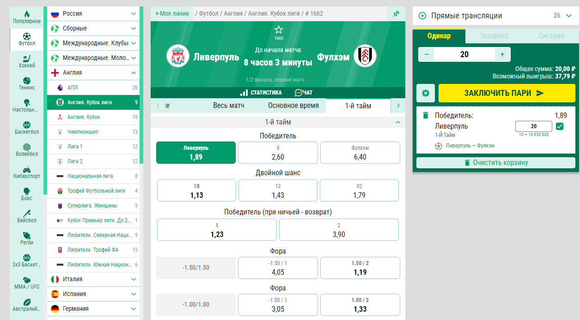This screenshot has width=580, height=320.
Task: Increase stake with plus button
Action: point(502,54)
